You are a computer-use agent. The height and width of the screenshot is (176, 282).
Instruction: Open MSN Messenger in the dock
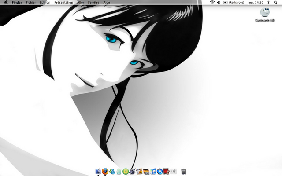coord(112,171)
